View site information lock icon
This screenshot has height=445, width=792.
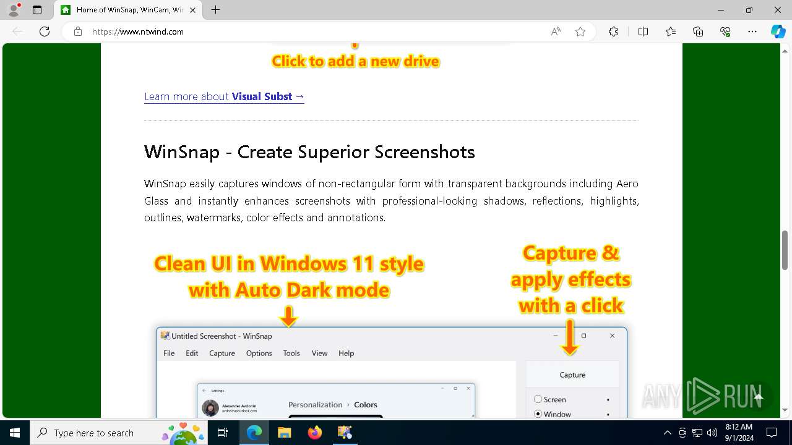point(78,32)
